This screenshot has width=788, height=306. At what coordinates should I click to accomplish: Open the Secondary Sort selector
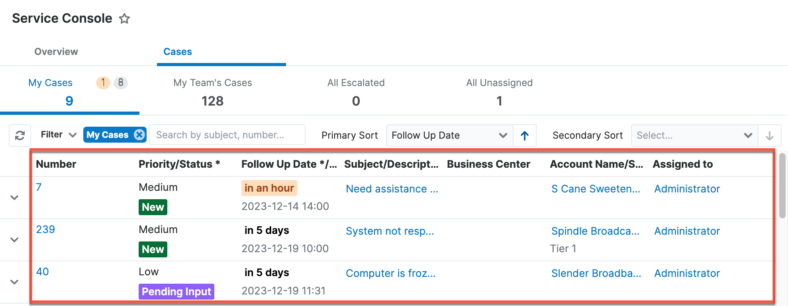point(694,135)
